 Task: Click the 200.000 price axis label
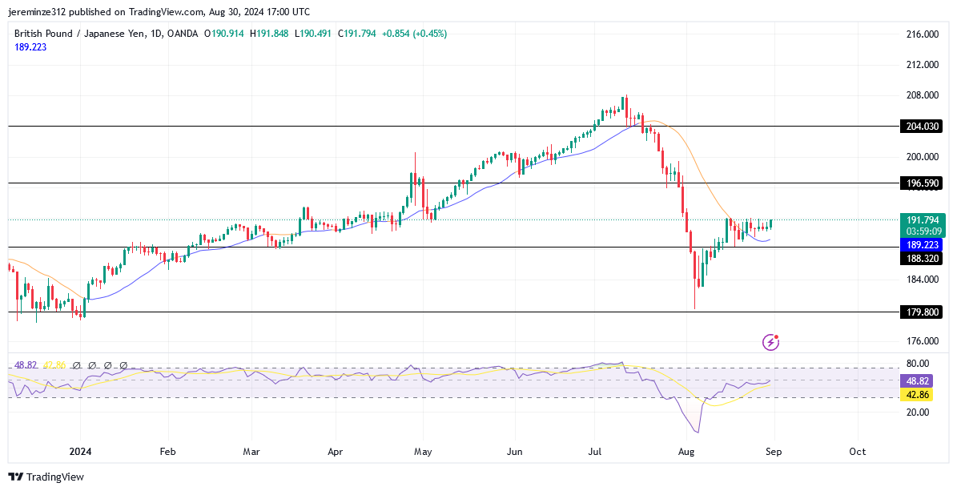tap(922, 157)
